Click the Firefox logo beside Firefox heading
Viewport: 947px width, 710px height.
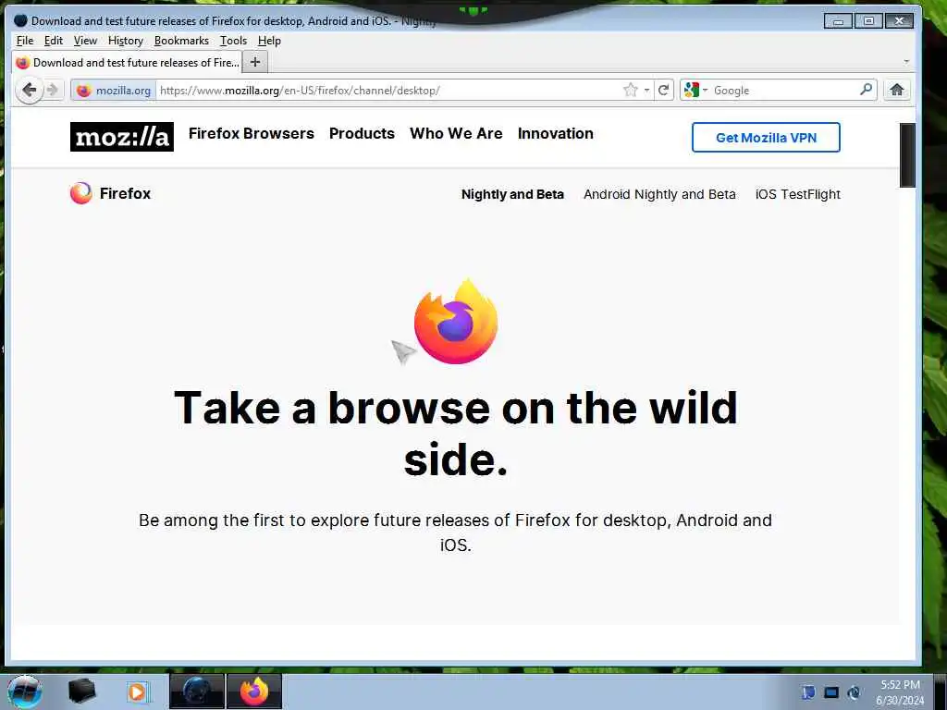click(x=81, y=193)
